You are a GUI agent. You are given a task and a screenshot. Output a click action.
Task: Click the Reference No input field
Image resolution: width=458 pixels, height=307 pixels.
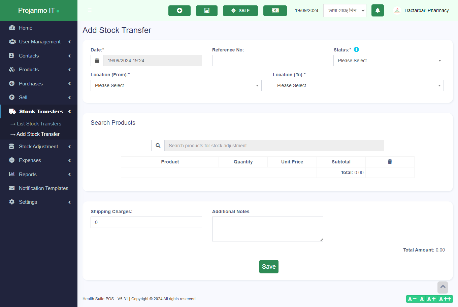267,61
